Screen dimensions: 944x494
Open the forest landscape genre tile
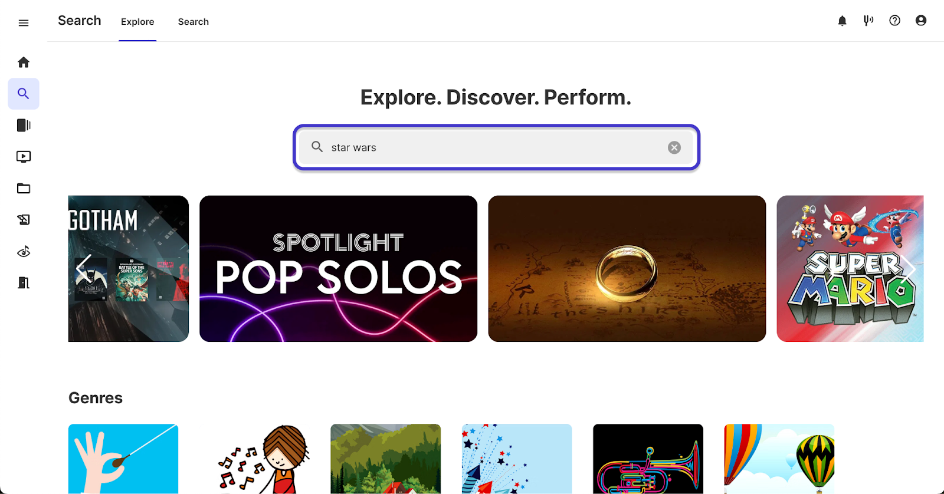click(x=386, y=459)
